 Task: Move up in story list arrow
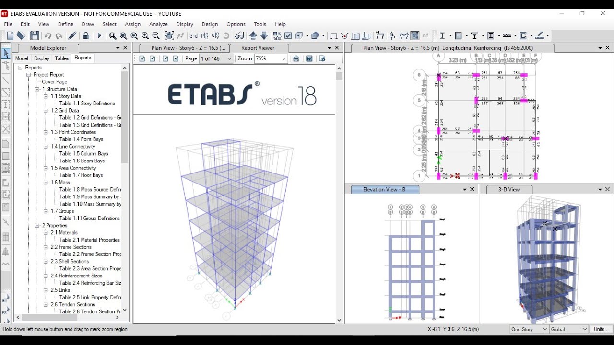pos(253,35)
